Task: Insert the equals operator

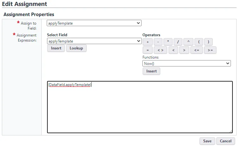Action: pyautogui.click(x=148, y=50)
